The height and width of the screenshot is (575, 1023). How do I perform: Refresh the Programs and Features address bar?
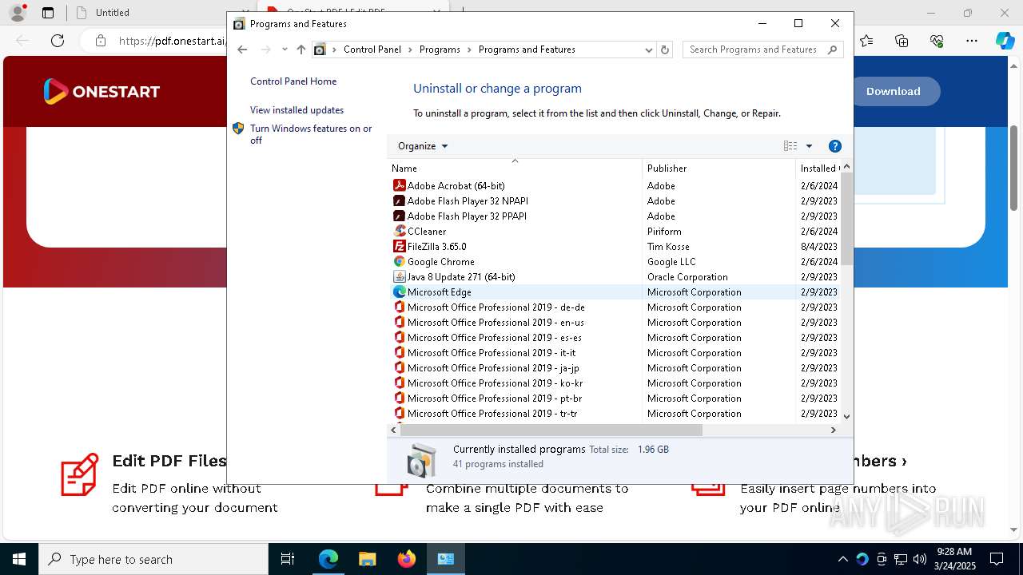click(x=664, y=50)
